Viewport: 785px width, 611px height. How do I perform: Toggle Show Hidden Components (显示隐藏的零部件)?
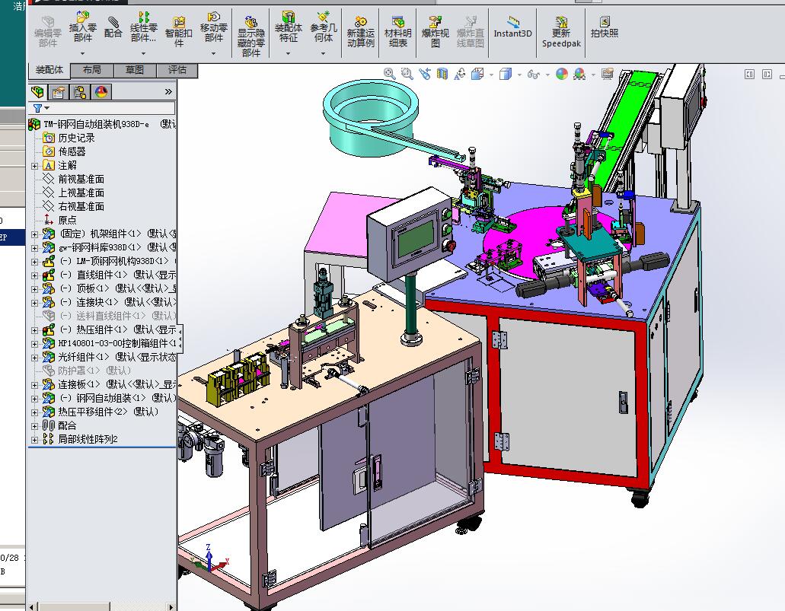pyautogui.click(x=250, y=30)
